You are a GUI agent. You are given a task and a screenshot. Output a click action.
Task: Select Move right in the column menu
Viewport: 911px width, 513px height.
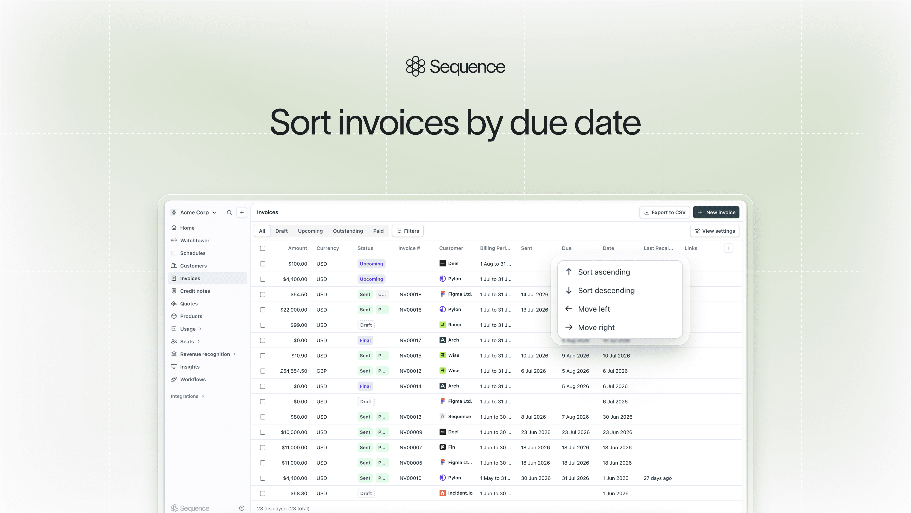(x=620, y=327)
